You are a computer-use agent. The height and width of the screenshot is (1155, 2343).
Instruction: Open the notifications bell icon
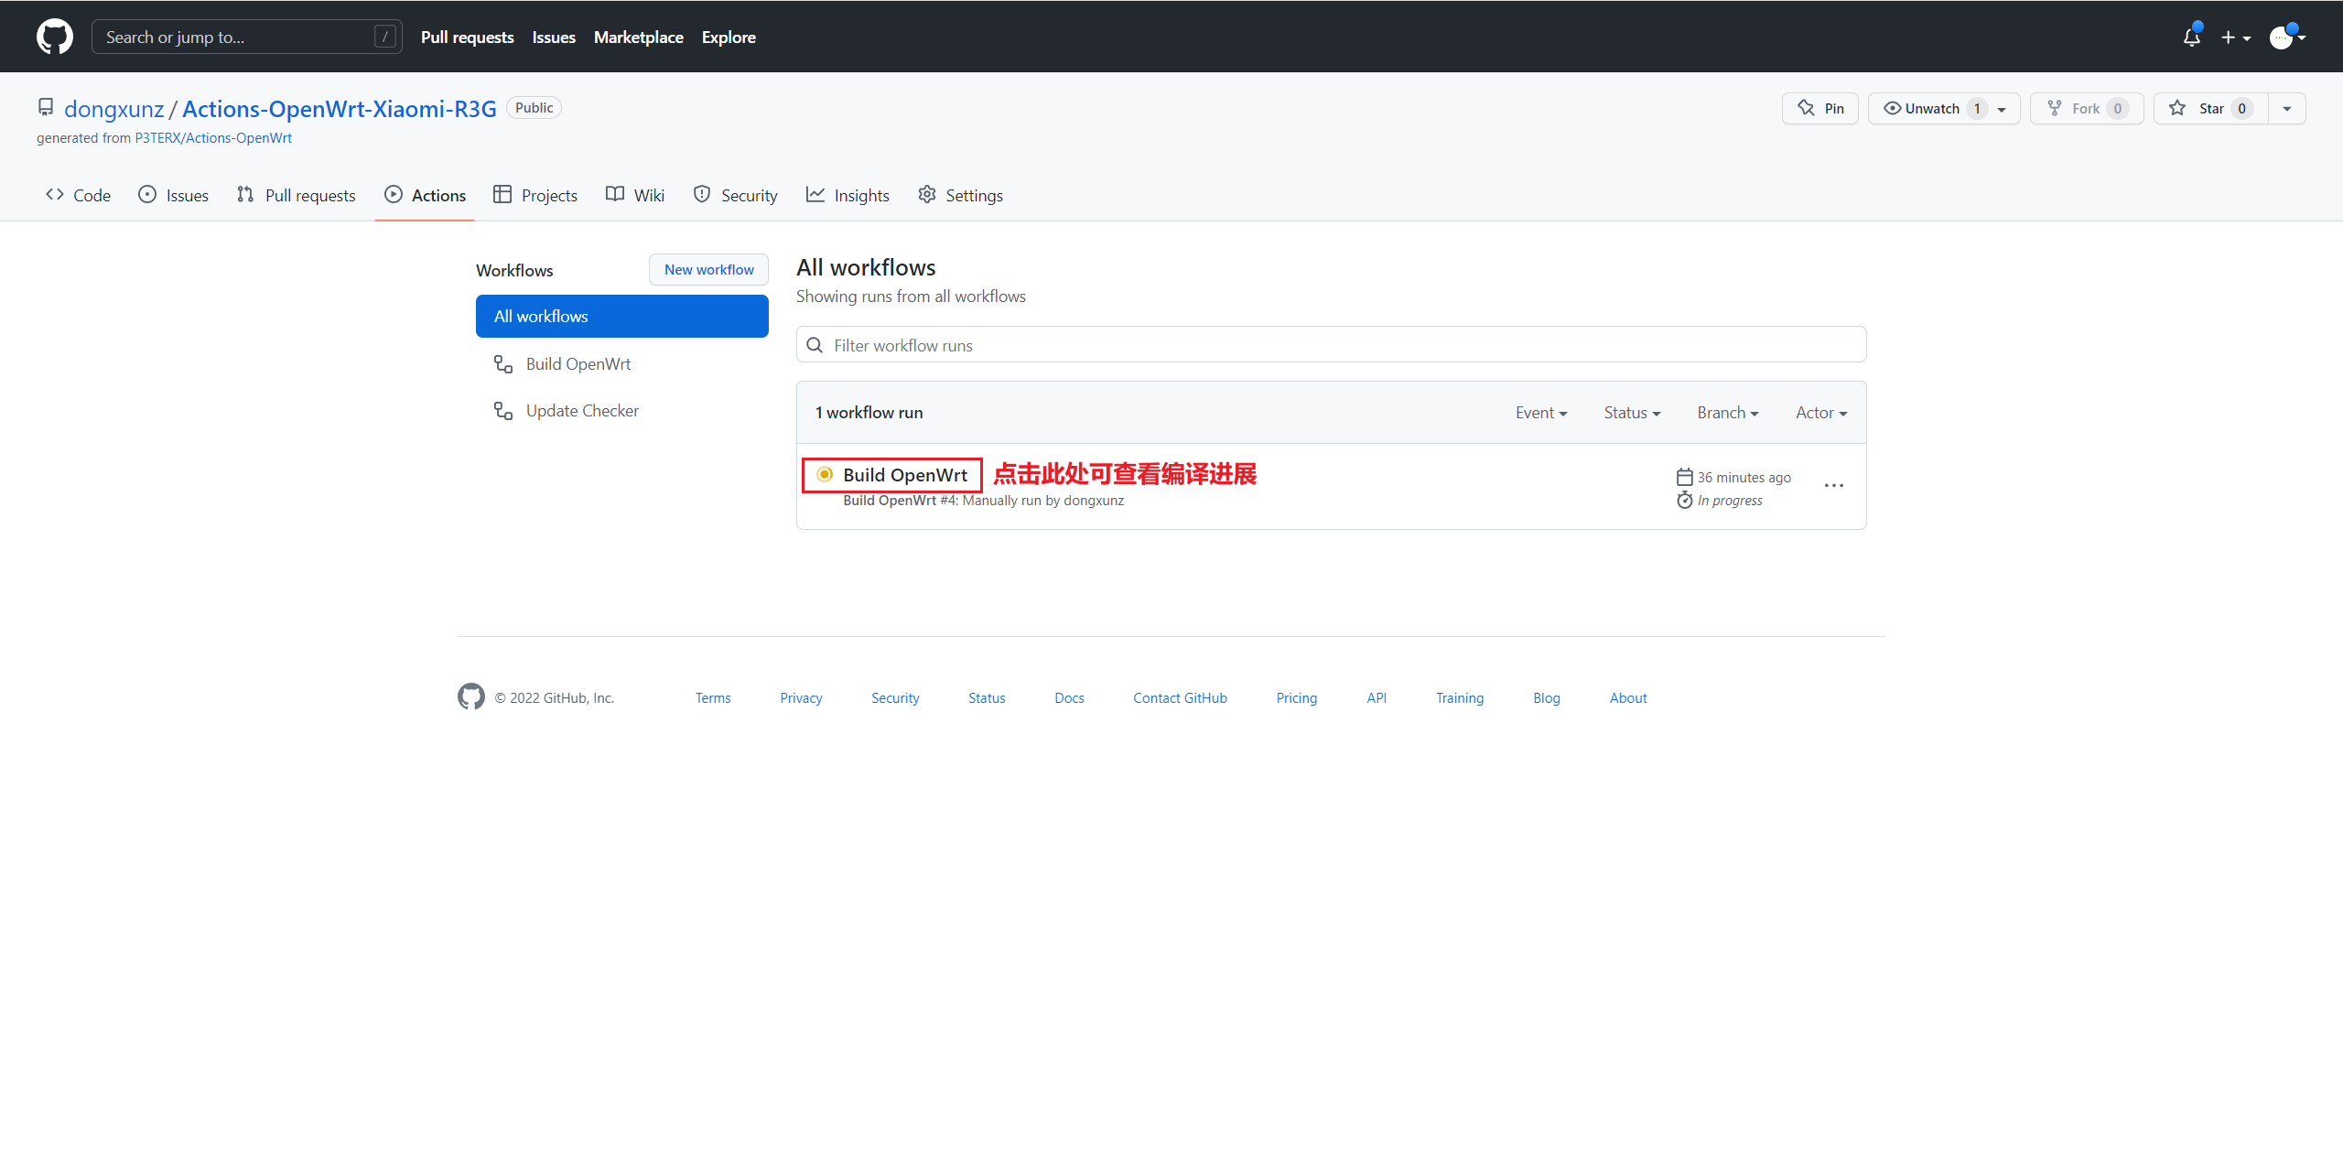[2191, 37]
